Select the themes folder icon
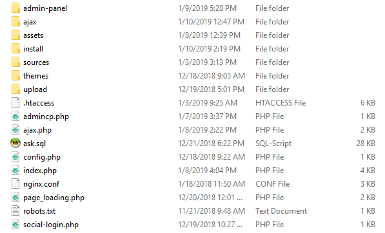The image size is (385, 233). [15, 76]
